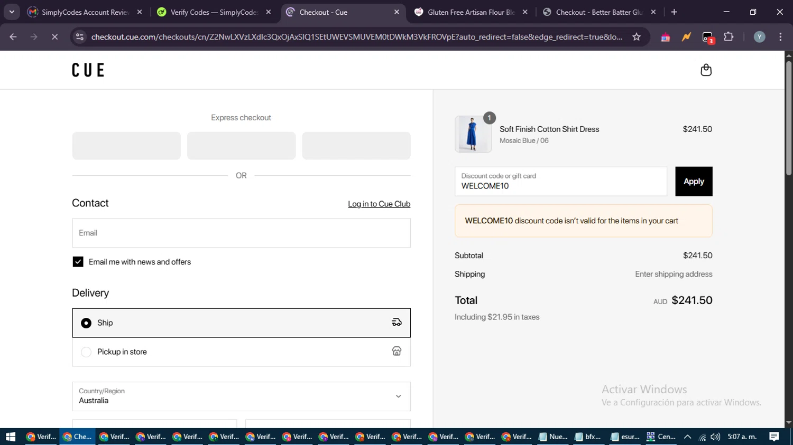Open the extension with red 3 badge
This screenshot has height=445, width=793.
(708, 37)
